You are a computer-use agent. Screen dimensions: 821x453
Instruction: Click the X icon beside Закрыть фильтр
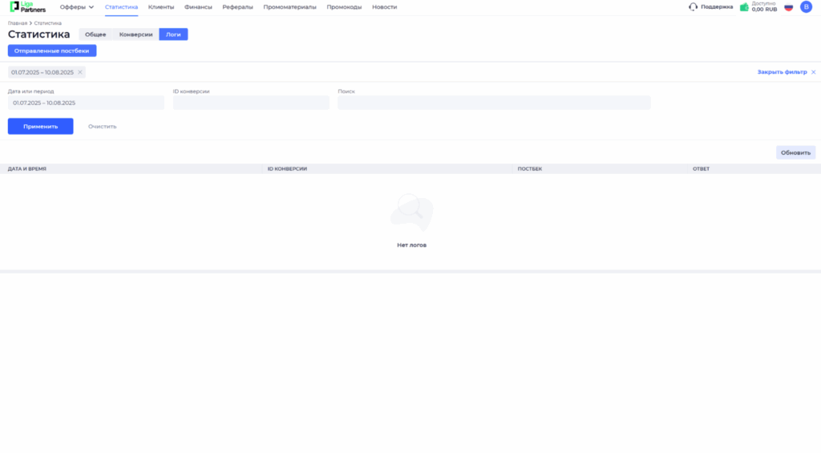[813, 72]
